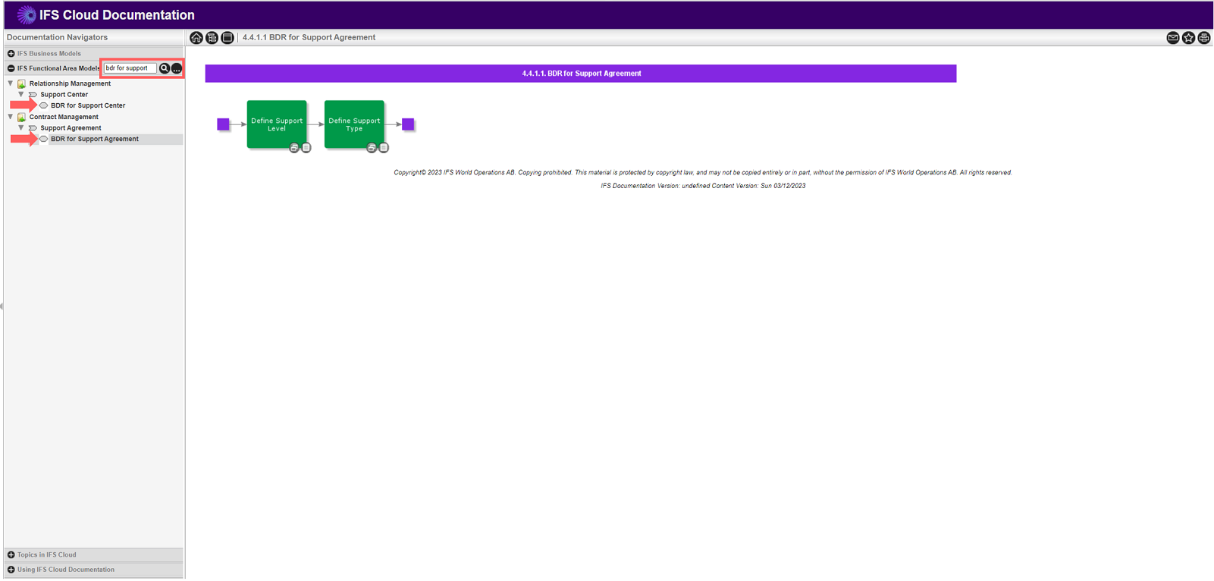Viewport: 1214px width, 581px height.
Task: Print the page using the printer icon
Action: coord(1203,38)
